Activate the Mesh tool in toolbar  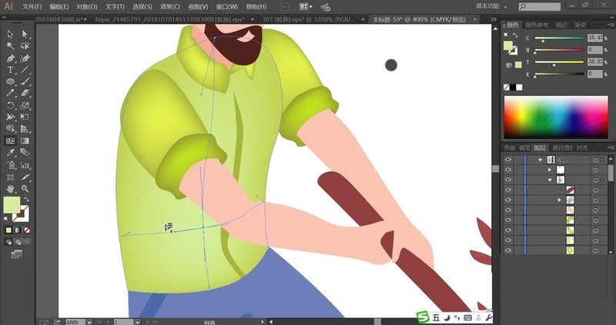coord(11,141)
